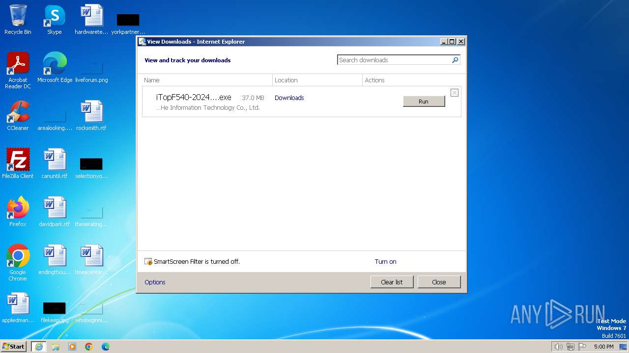Open Action Center flag icon
This screenshot has width=629, height=353.
(583, 347)
